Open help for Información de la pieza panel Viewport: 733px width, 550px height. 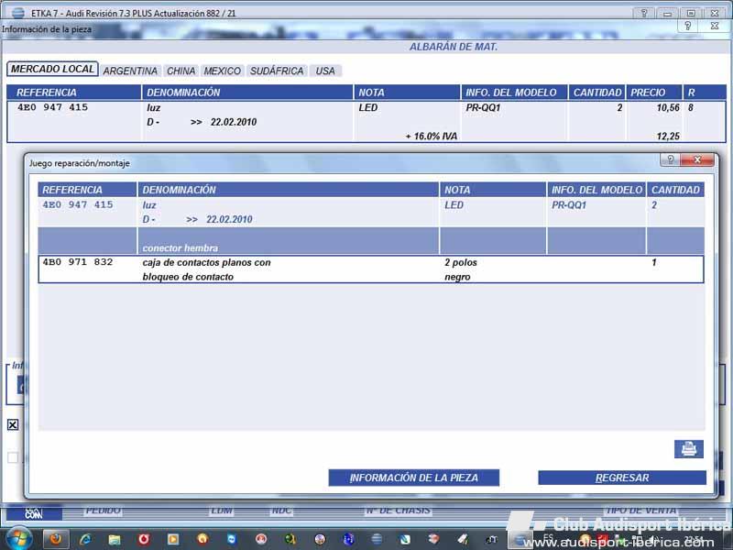(x=688, y=27)
